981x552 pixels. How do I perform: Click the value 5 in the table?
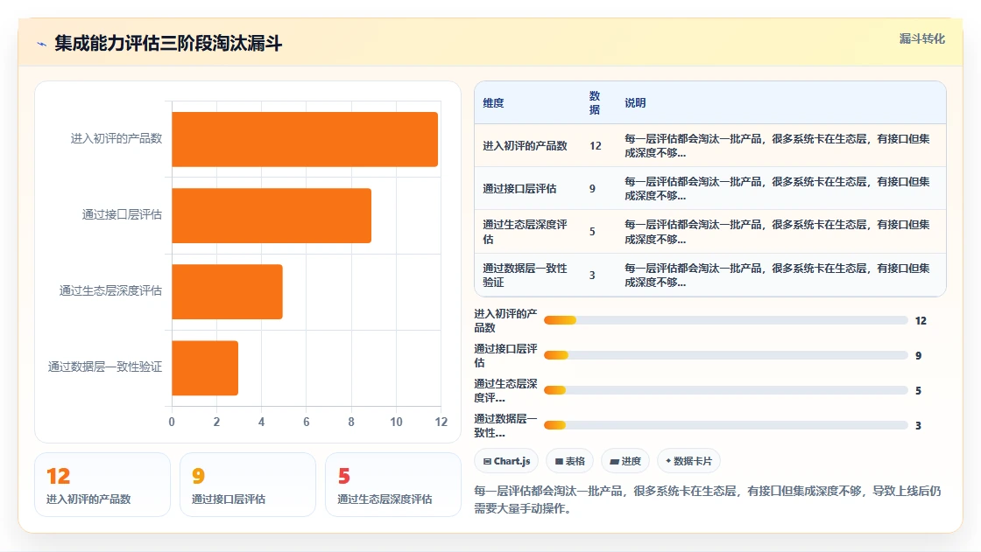(592, 232)
